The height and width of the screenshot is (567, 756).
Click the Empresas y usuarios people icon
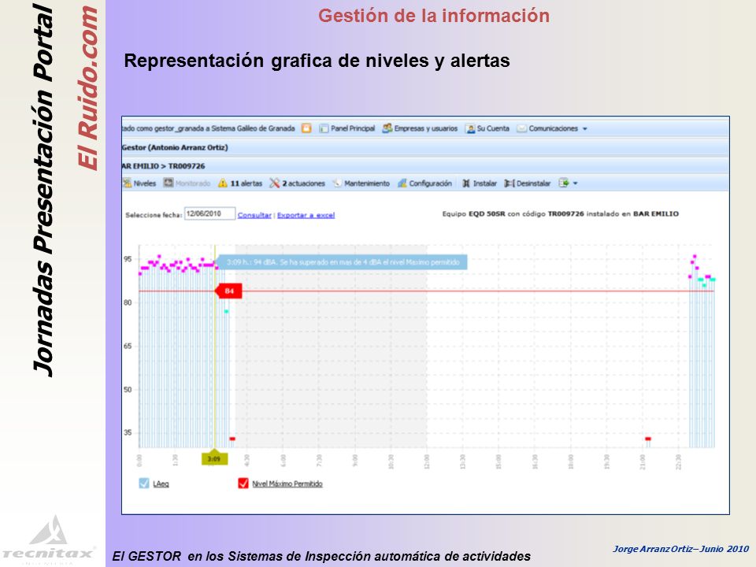click(387, 128)
